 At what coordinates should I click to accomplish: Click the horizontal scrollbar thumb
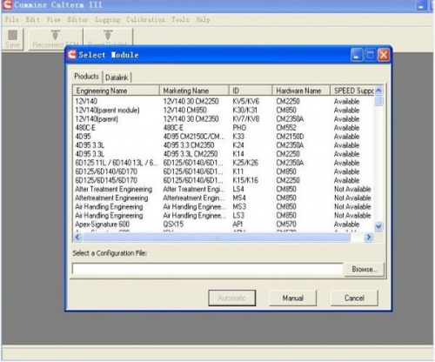[x=217, y=238]
